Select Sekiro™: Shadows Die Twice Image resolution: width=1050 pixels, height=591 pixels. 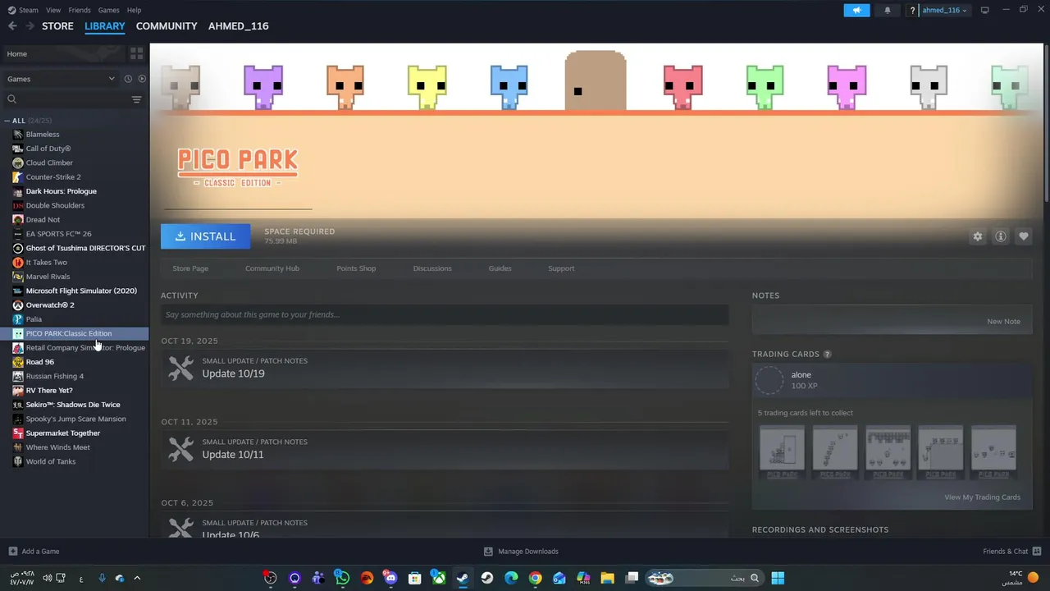75,405
